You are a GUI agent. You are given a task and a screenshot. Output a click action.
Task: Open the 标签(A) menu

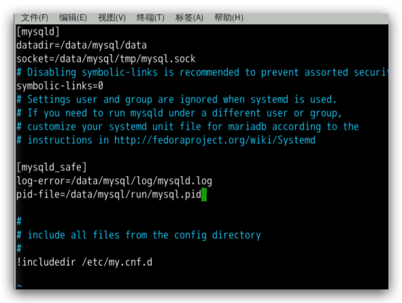(x=189, y=18)
